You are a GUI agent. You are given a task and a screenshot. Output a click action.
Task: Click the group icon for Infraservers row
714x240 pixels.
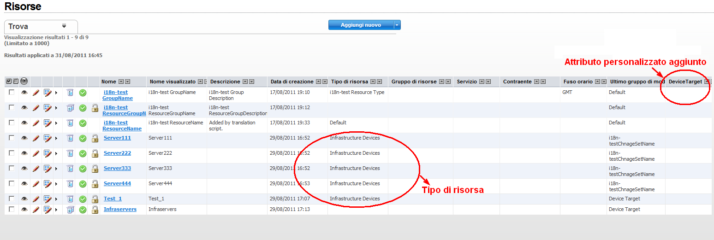[70, 210]
